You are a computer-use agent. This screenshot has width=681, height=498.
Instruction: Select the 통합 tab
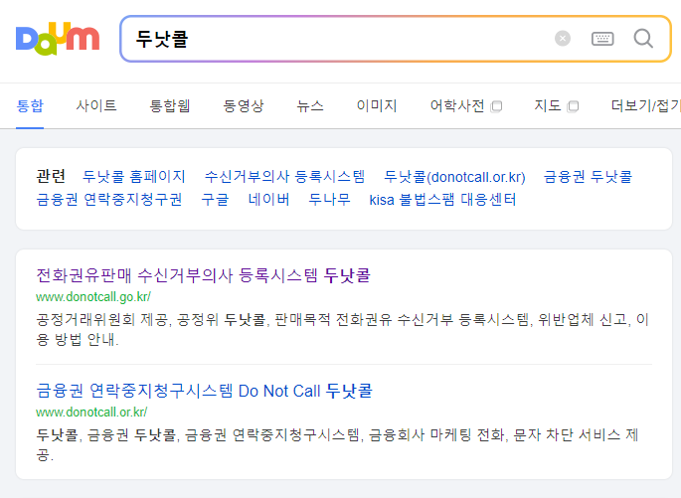[x=30, y=105]
